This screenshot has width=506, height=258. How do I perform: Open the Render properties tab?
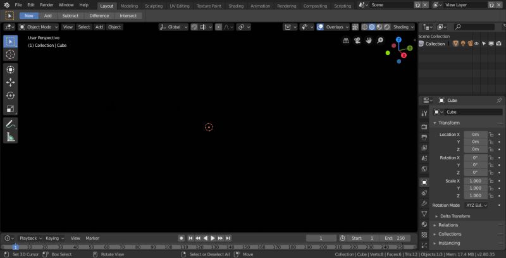[424, 127]
